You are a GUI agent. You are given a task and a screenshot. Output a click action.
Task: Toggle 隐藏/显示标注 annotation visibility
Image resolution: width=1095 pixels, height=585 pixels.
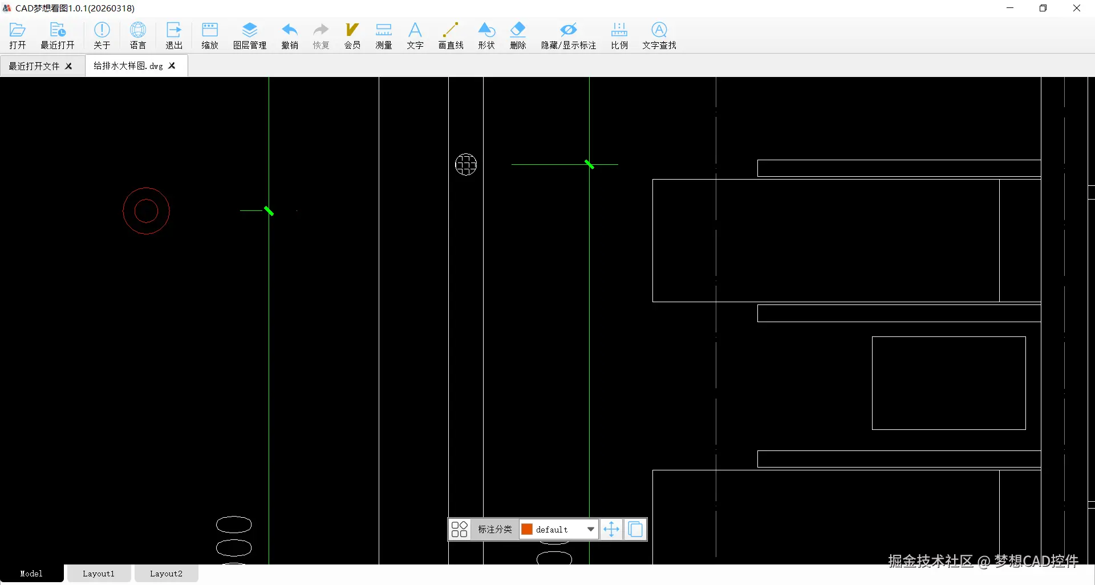click(569, 36)
